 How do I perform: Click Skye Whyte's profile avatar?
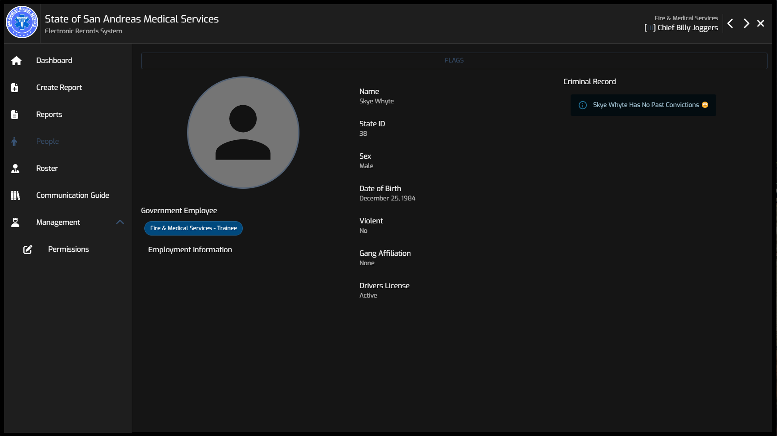pyautogui.click(x=243, y=133)
